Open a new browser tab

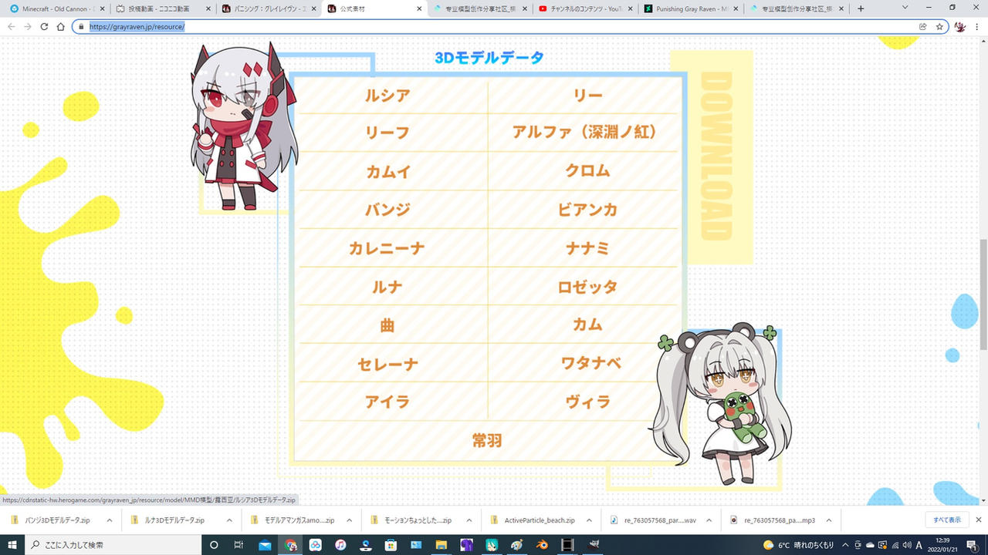(x=861, y=8)
